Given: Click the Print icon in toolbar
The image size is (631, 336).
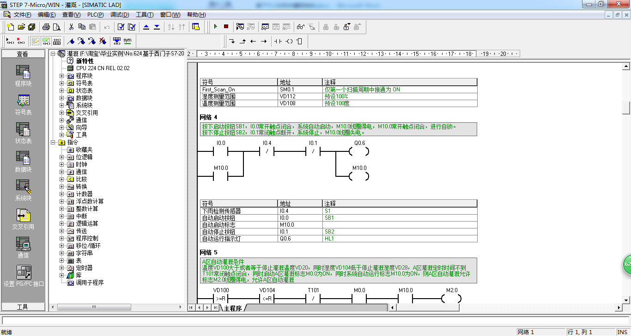Looking at the screenshot, I should 46,27.
